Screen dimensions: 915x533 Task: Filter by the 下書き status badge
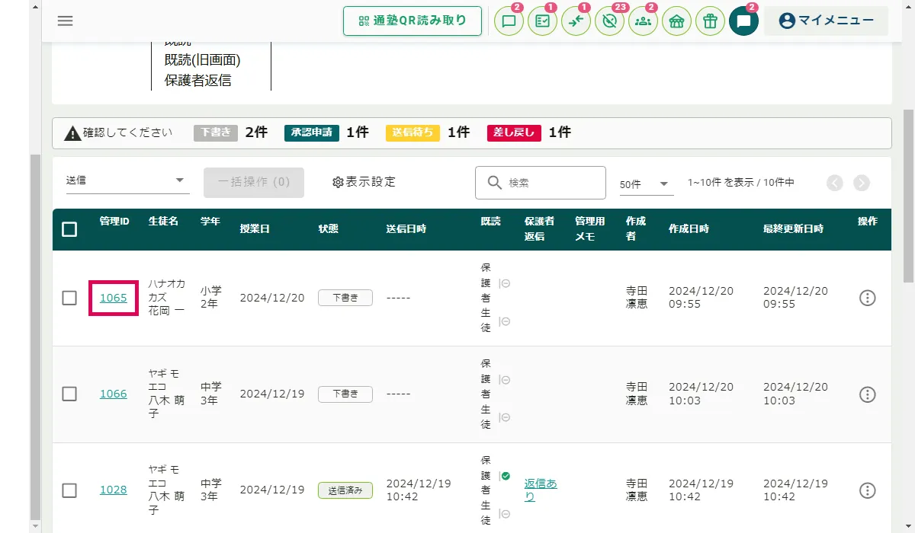click(x=217, y=132)
